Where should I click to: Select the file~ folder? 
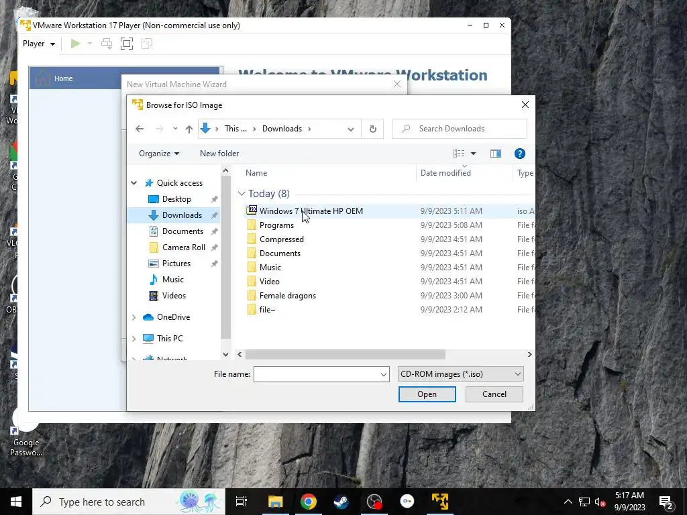267,310
